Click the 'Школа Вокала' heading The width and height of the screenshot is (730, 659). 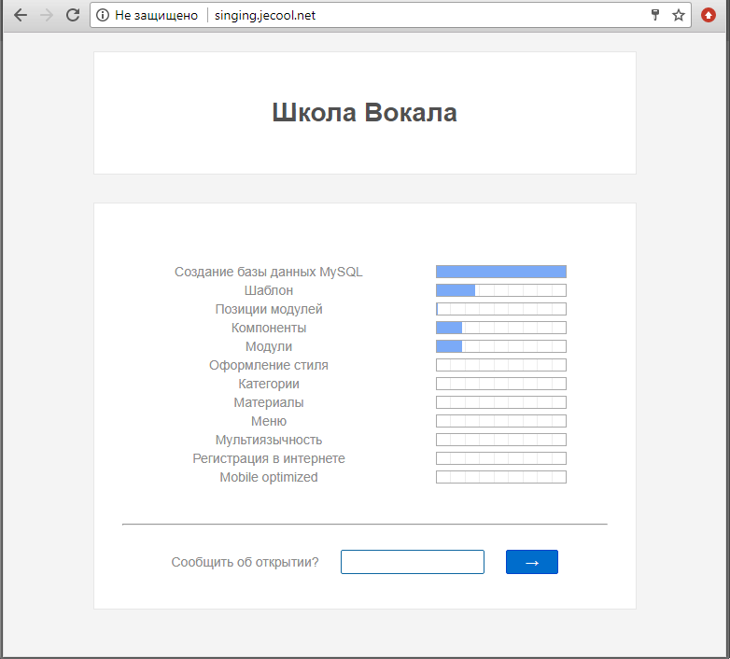point(365,113)
